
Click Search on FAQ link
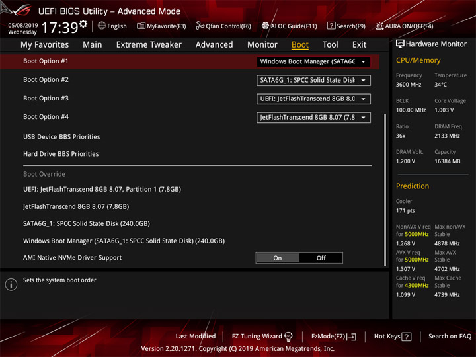point(450,337)
